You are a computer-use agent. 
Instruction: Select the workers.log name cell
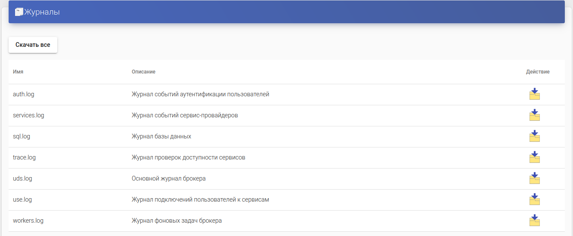[x=28, y=221]
